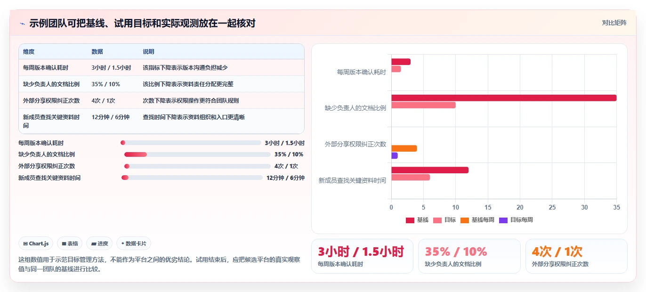This screenshot has height=292, width=646.
Task: Click the 每周版本确认耗时 progress bar
Action: coord(191,143)
